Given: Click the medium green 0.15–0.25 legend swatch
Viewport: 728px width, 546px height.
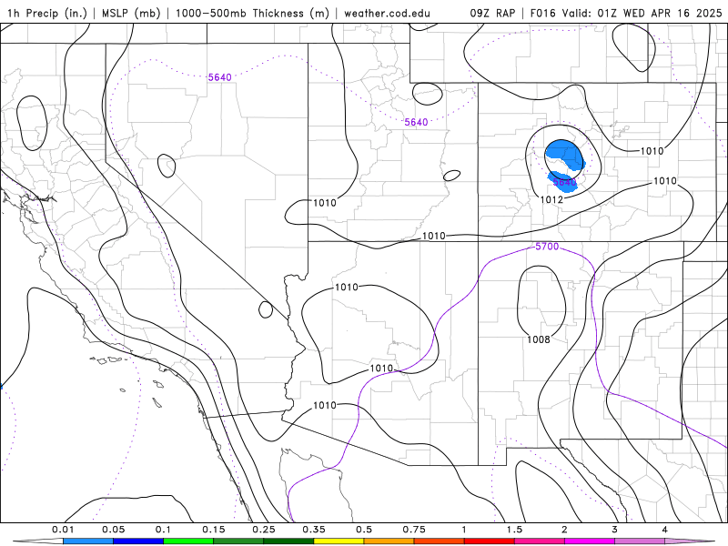Looking at the screenshot, I should [238, 541].
